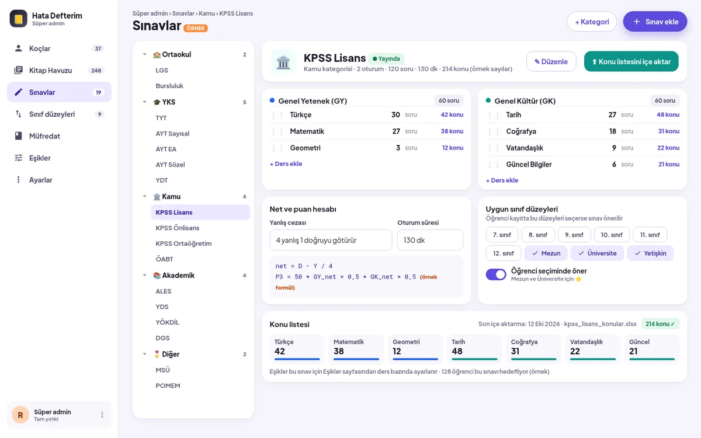Grab the Vatandaşlık row drag handle
The width and height of the screenshot is (701, 438).
click(x=493, y=148)
